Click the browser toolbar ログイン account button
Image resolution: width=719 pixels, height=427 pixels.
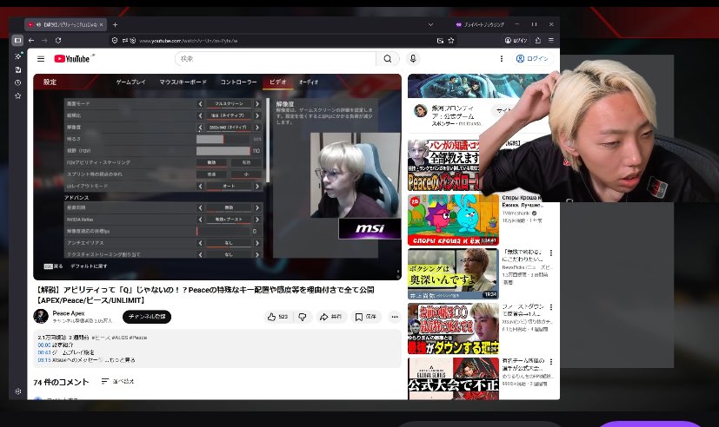[516, 40]
